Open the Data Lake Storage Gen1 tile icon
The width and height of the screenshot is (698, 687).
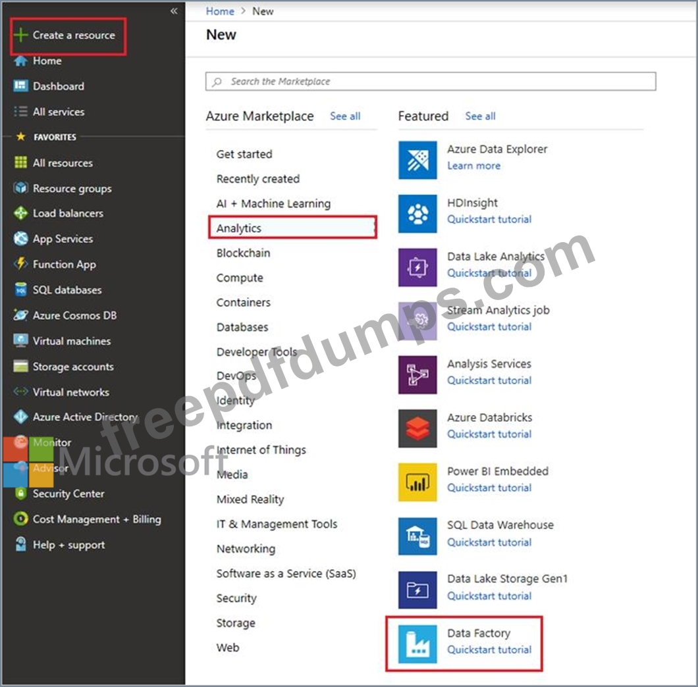click(417, 590)
